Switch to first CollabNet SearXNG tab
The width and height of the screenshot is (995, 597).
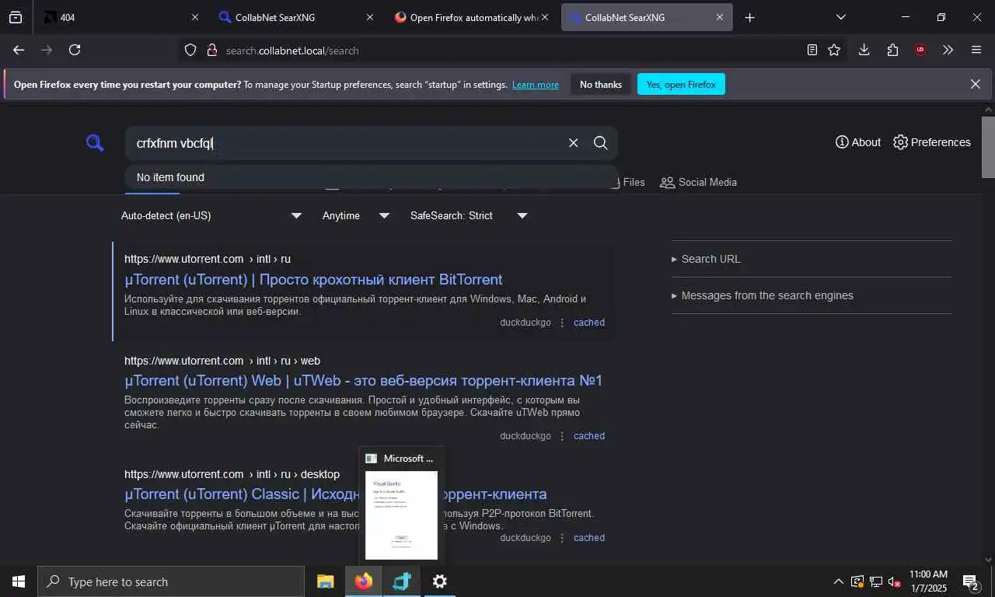[x=295, y=17]
